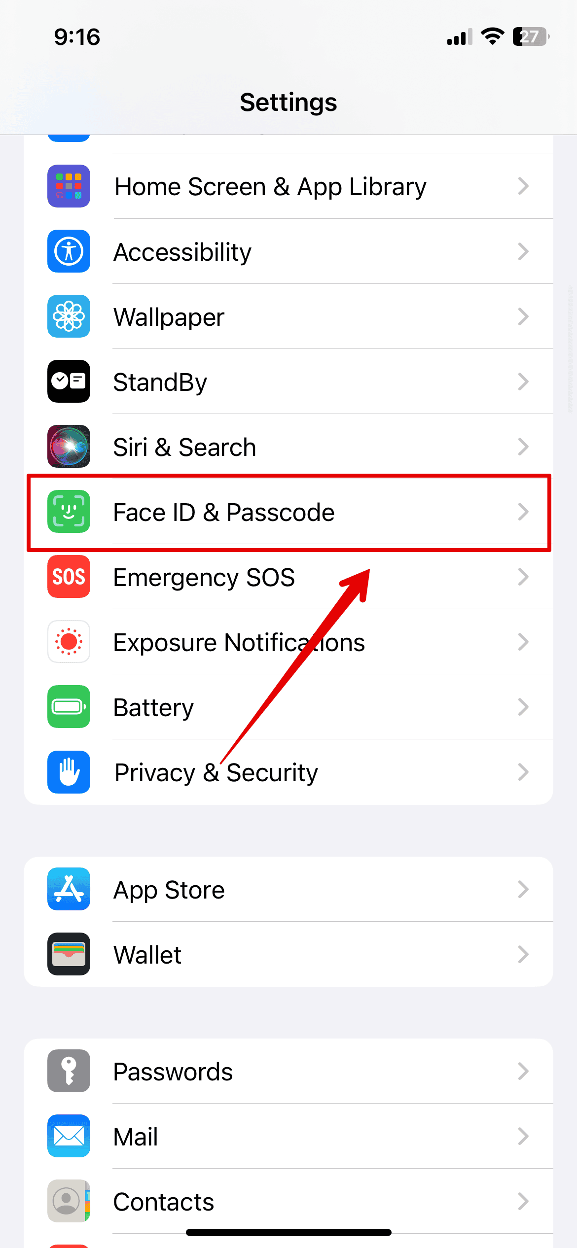The width and height of the screenshot is (577, 1248).
Task: Tap the green Face ID icon
Action: (x=69, y=512)
